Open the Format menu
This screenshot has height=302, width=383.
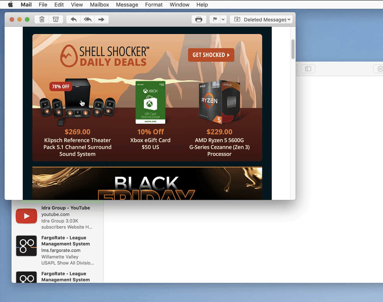pos(154,5)
